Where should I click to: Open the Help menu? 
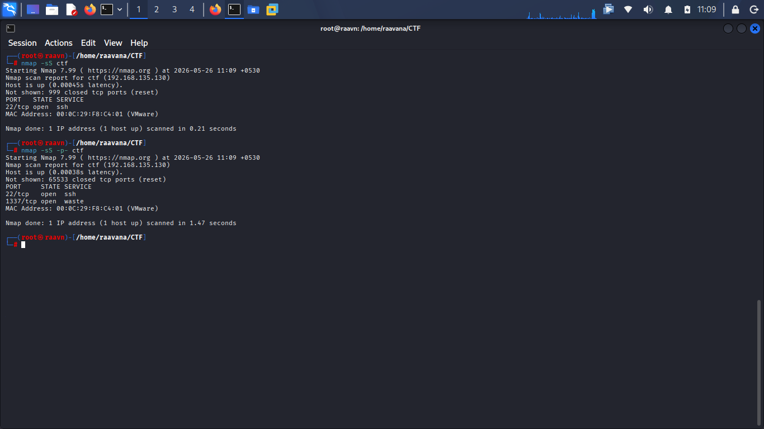click(139, 43)
